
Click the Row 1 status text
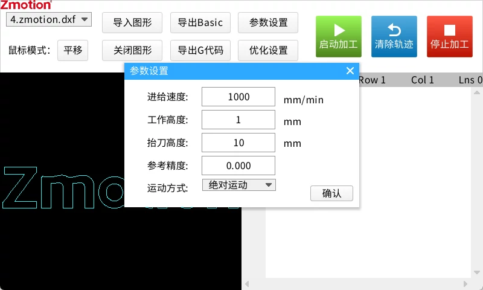pyautogui.click(x=372, y=80)
